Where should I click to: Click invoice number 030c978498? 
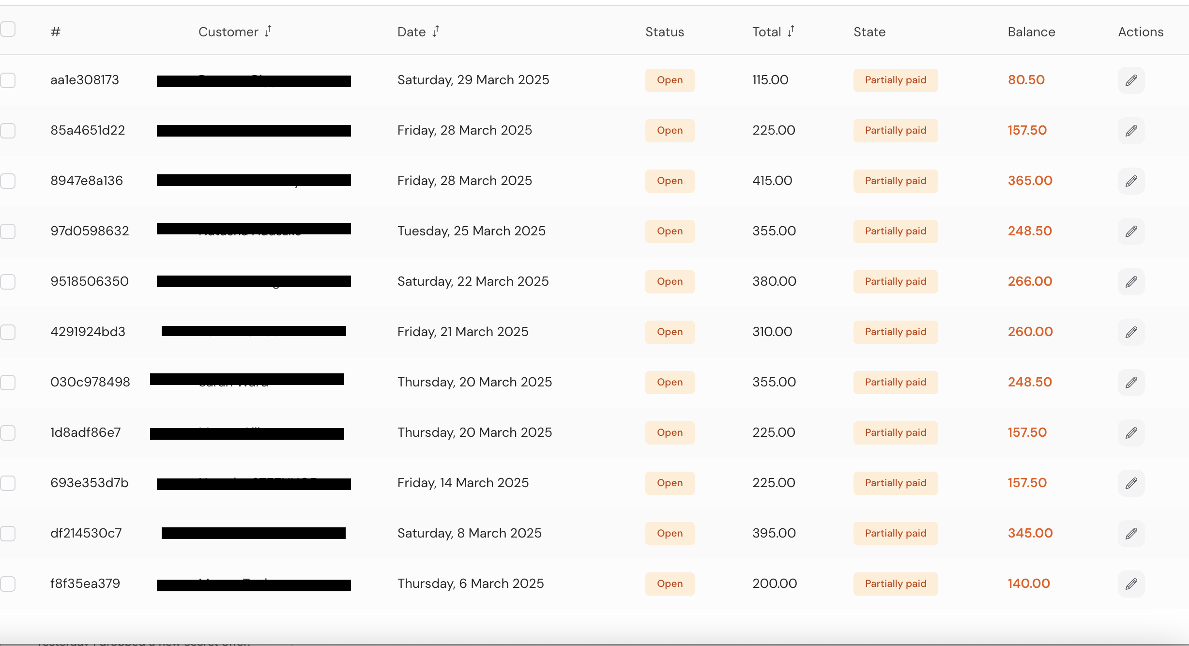tap(90, 382)
